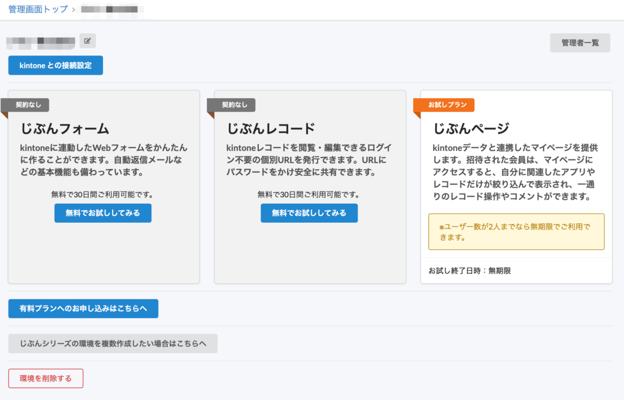
Task: Start free trial for じぶんフォーム
Action: 103,213
